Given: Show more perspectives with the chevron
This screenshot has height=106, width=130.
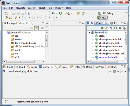Looking at the screenshot, I should (x=127, y=12).
